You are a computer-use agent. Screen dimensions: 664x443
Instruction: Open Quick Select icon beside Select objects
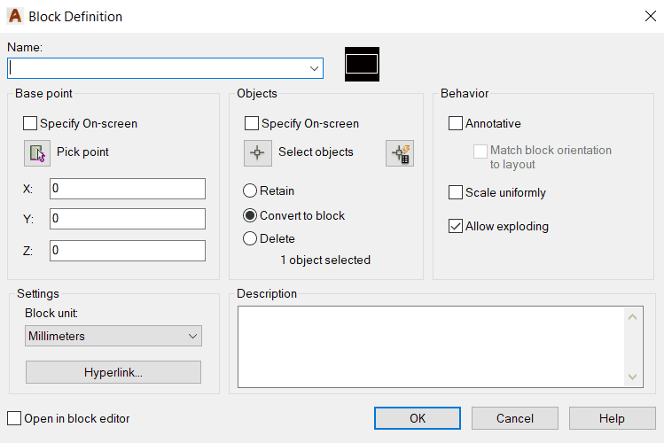click(400, 153)
